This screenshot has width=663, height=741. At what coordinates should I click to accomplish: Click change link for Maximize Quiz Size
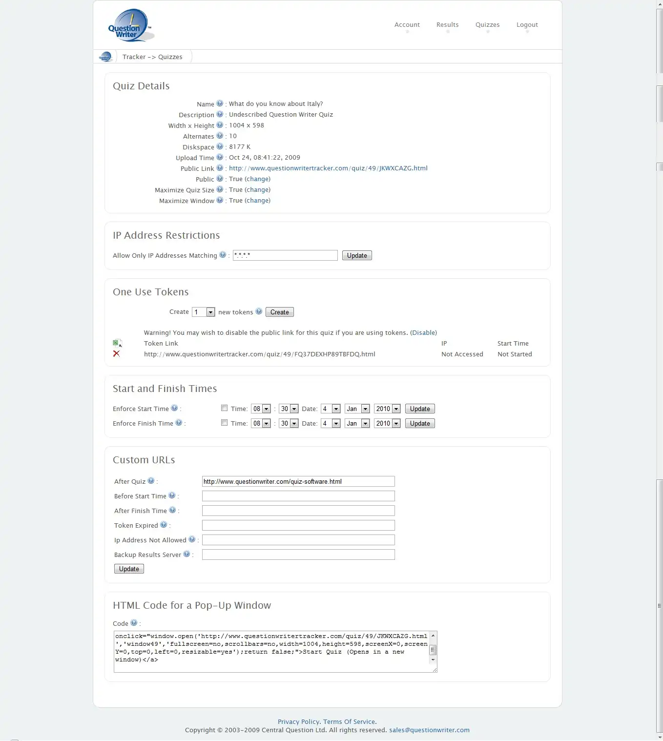click(257, 190)
